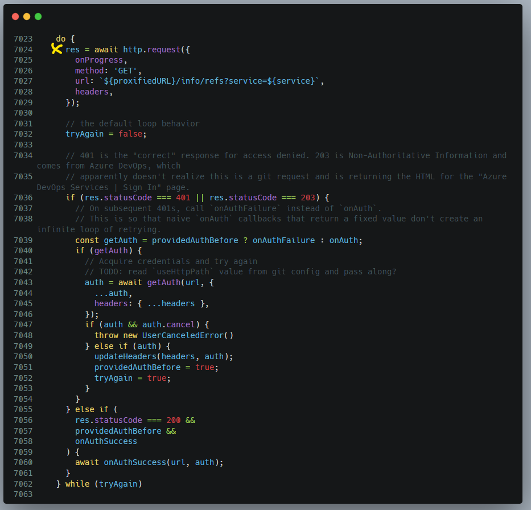Click the 'do' keyword on line 7023
This screenshot has height=510, width=531.
coord(61,39)
